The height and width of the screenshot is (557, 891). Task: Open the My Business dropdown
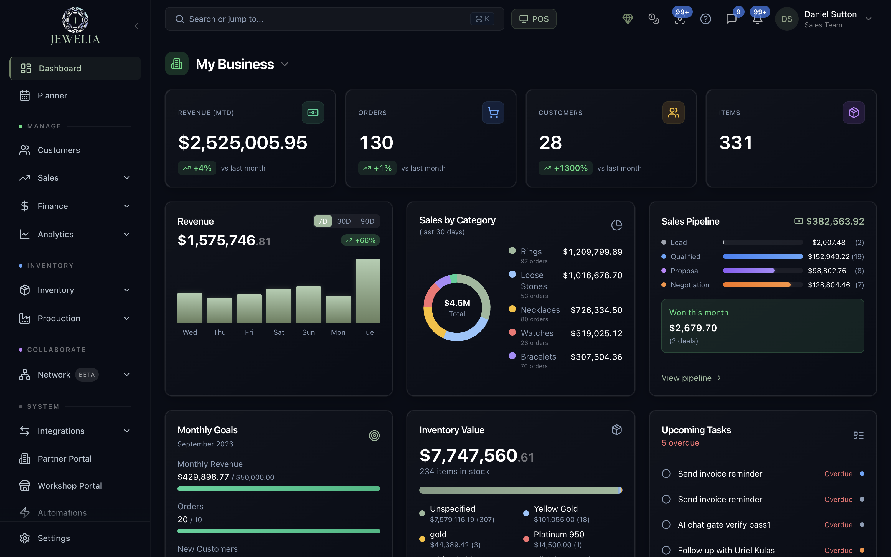pos(284,64)
